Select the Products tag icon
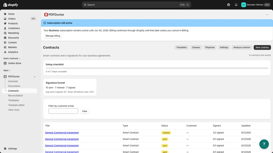The image size is (273, 153). pyautogui.click(x=5, y=23)
